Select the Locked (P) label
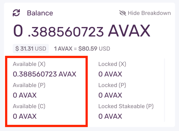 112,85
